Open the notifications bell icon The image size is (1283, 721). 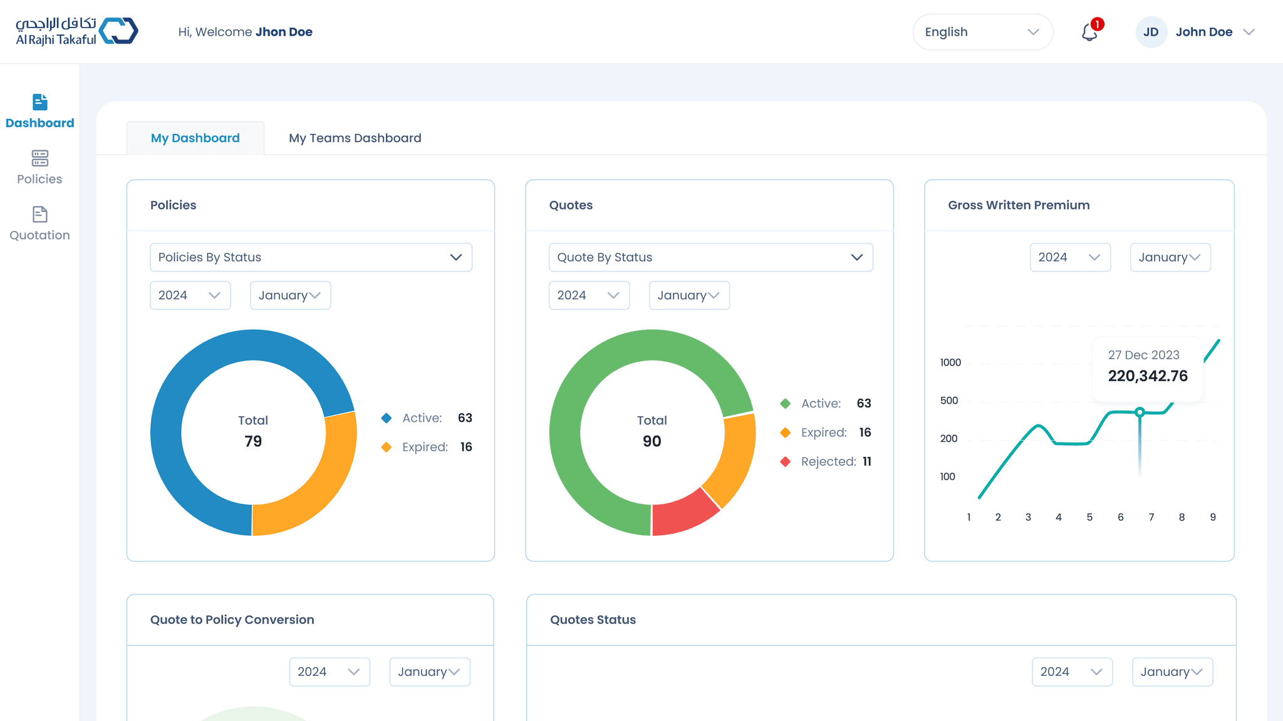point(1089,32)
